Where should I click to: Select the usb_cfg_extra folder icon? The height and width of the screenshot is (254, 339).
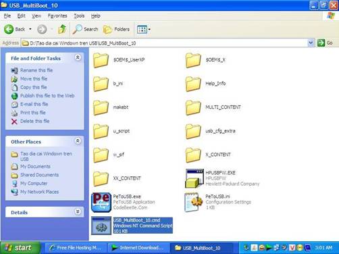click(193, 131)
